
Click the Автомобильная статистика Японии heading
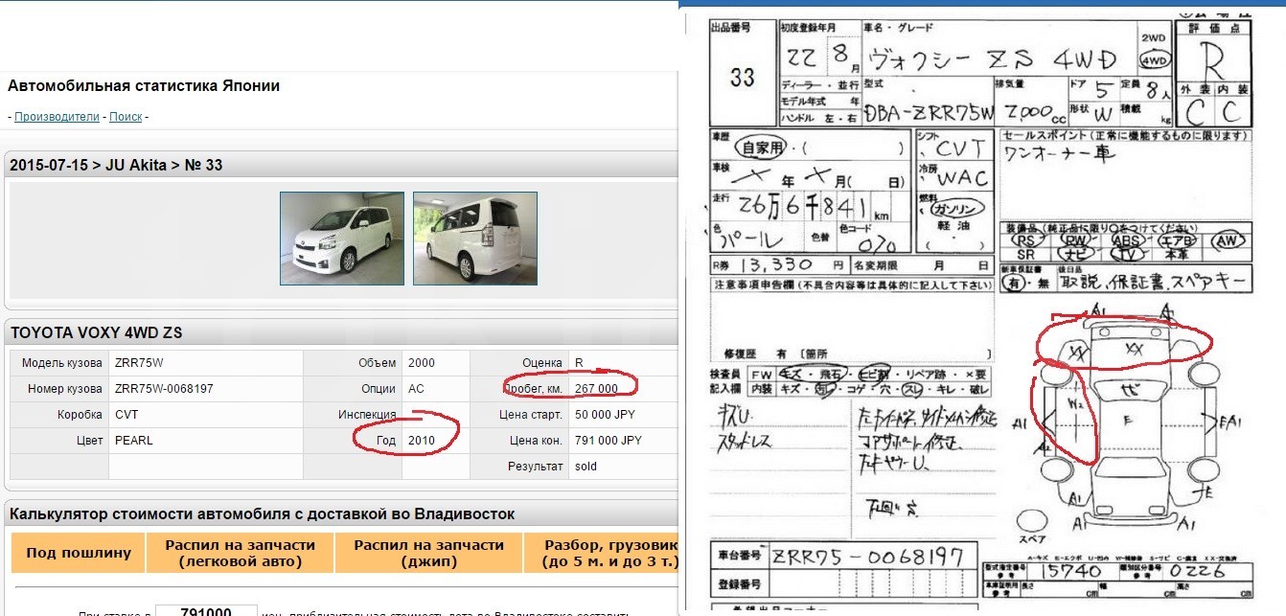(x=144, y=85)
